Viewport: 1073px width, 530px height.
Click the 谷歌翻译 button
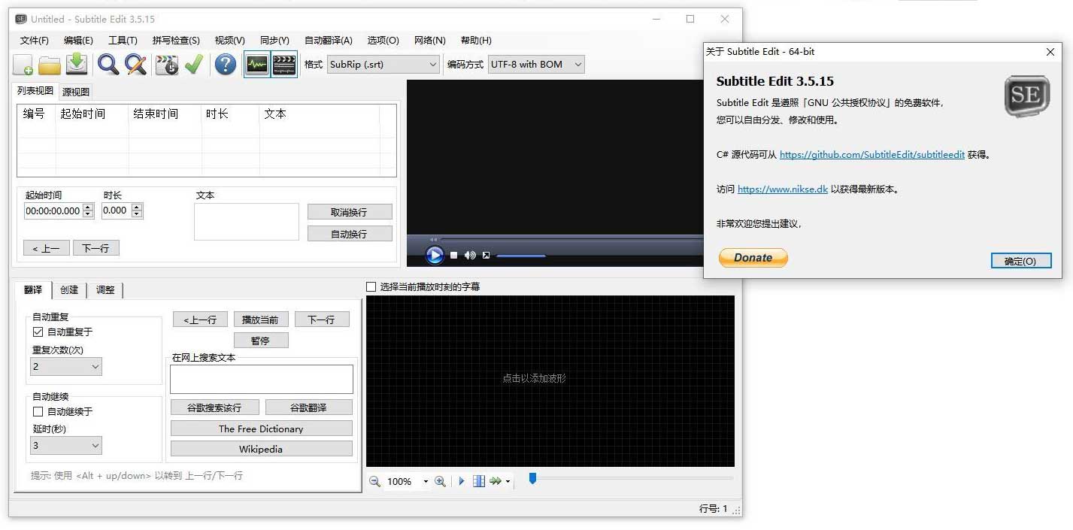click(309, 407)
